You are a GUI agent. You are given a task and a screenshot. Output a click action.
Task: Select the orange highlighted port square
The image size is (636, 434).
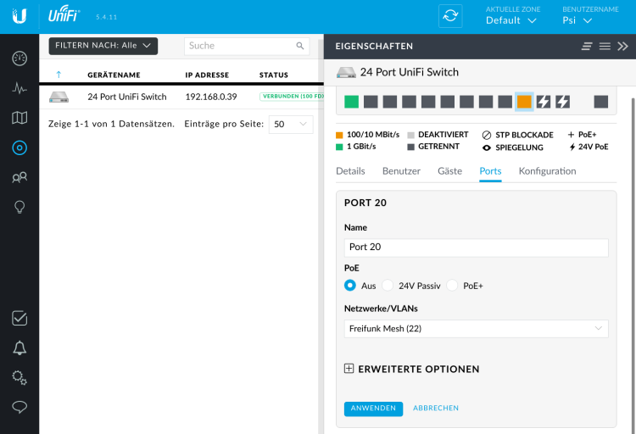point(524,102)
